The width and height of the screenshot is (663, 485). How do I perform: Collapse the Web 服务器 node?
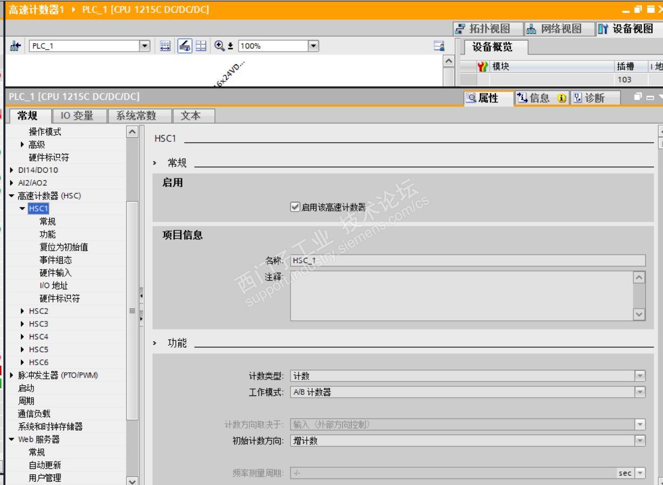pyautogui.click(x=12, y=439)
